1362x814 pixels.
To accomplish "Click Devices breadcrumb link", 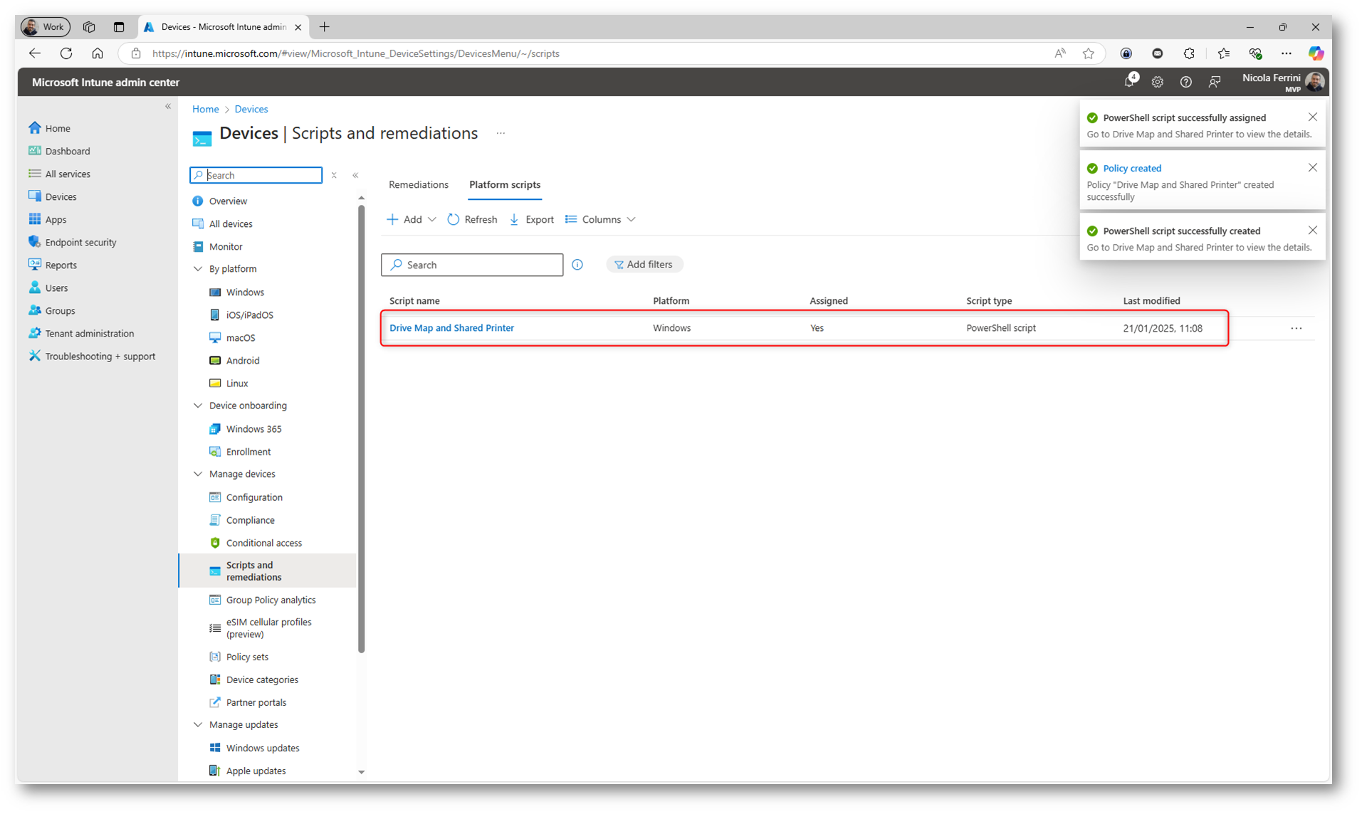I will pos(251,109).
